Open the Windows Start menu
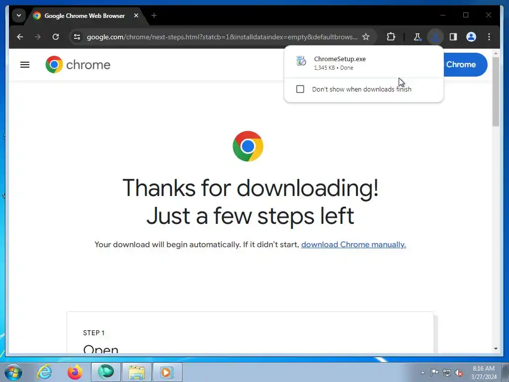 (13, 372)
